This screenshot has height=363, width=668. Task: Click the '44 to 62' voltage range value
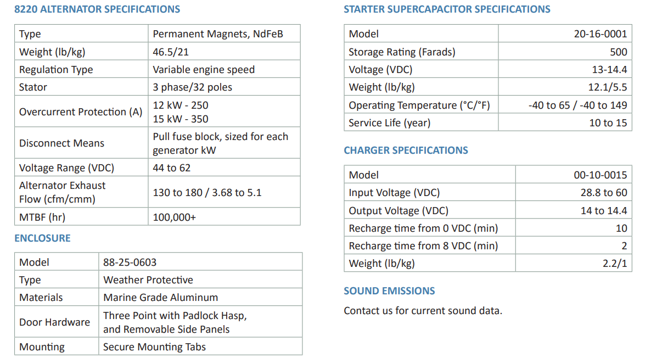tap(171, 168)
